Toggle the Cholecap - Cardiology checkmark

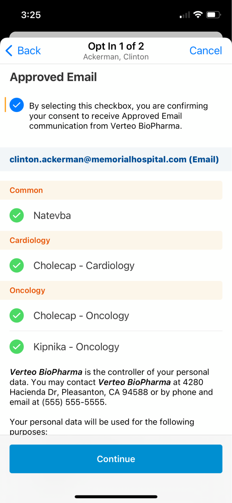pyautogui.click(x=17, y=265)
